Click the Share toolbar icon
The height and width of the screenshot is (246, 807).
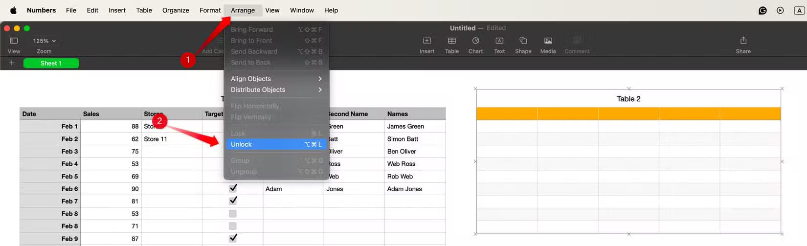point(743,41)
